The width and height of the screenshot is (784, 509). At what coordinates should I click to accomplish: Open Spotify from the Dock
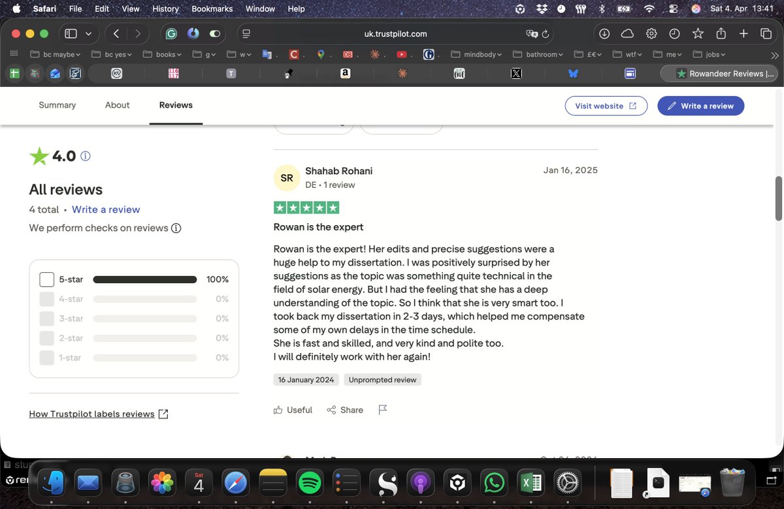(x=310, y=483)
